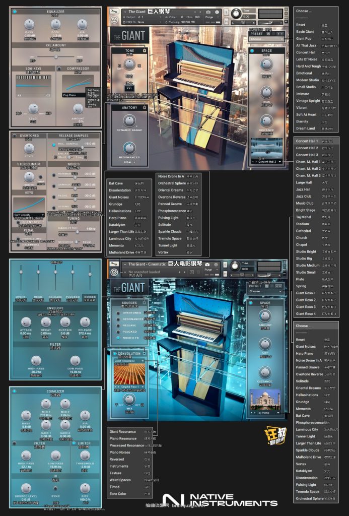
Task: Click camera snapshot icon in The Giant header
Action: coord(208,12)
